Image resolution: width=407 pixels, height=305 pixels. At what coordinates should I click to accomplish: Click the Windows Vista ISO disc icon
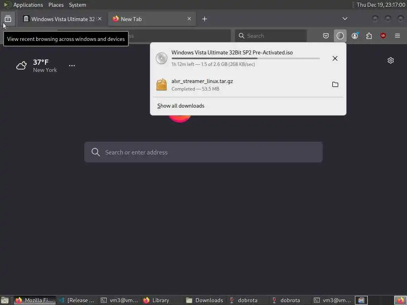tap(161, 58)
